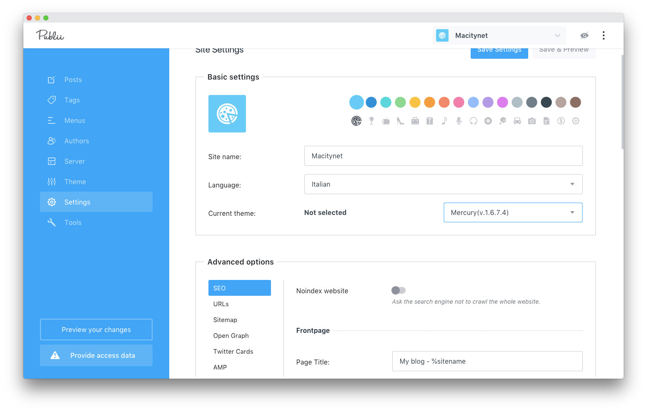Select the briefcase site icon
Image resolution: width=647 pixels, height=412 pixels.
point(415,121)
